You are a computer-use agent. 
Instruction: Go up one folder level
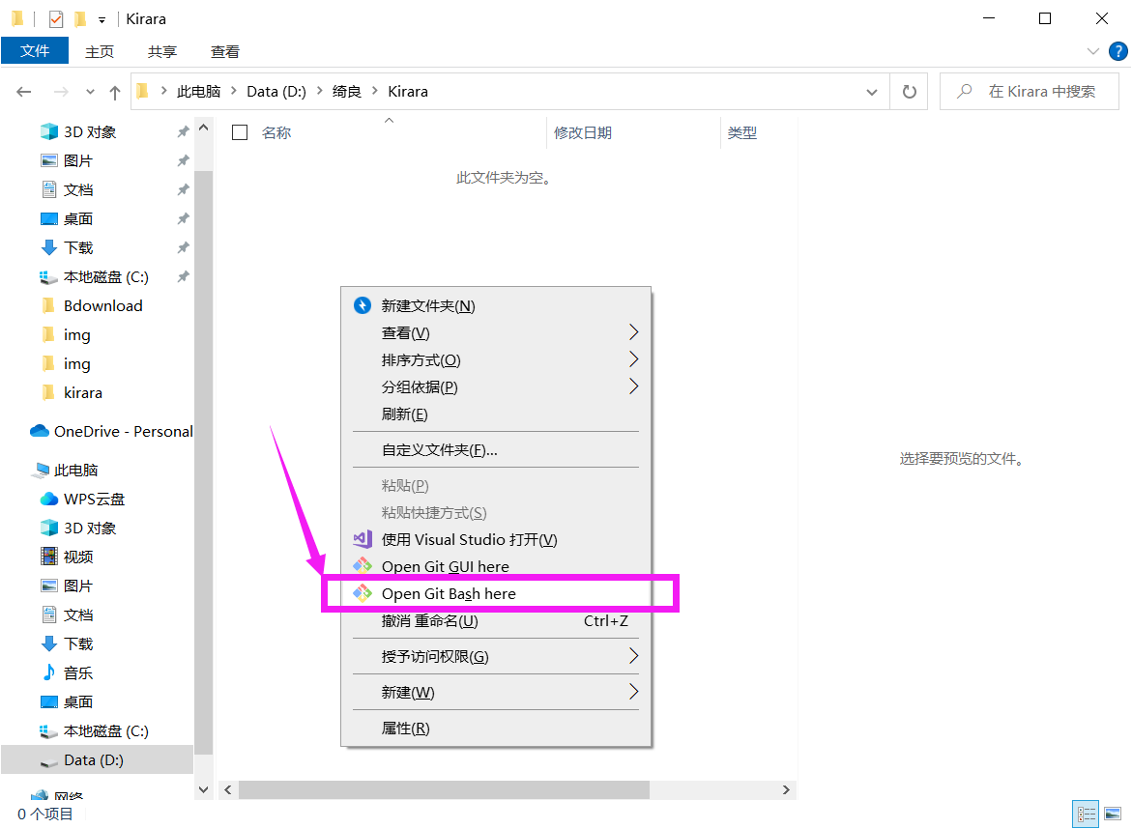pos(114,92)
